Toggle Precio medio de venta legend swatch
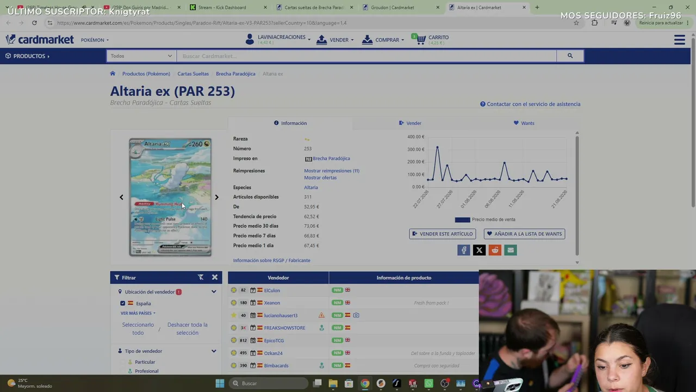The image size is (696, 392). pos(462,219)
